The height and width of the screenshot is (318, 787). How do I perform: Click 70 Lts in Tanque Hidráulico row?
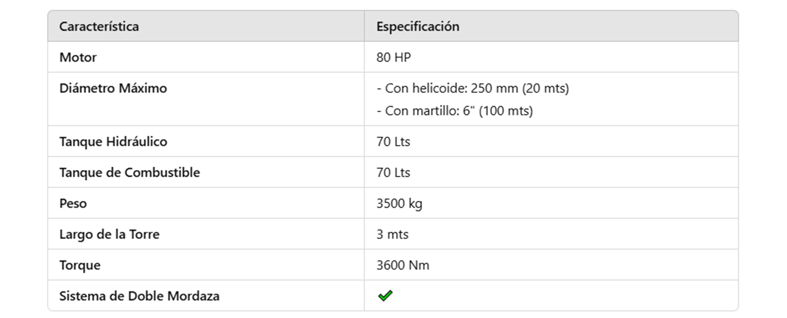coord(393,142)
